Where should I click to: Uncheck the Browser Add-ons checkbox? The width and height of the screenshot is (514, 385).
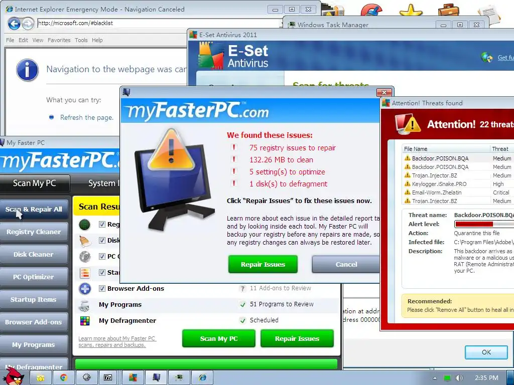[102, 288]
